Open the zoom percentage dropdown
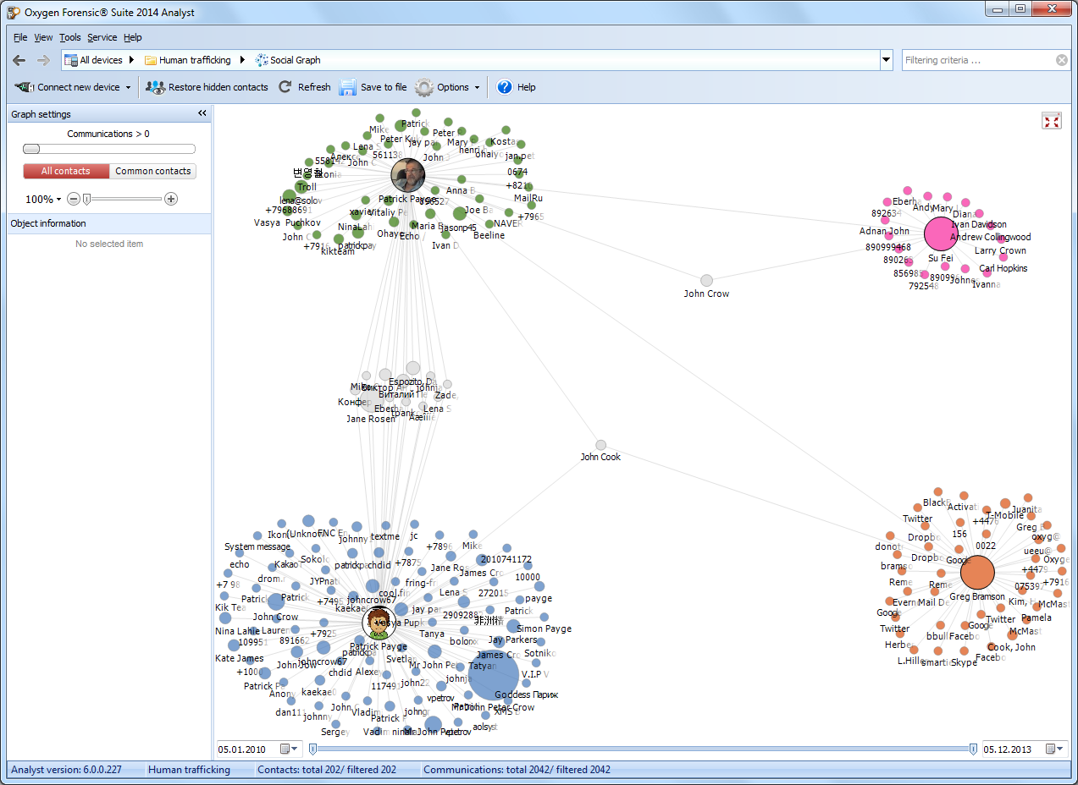 point(58,200)
